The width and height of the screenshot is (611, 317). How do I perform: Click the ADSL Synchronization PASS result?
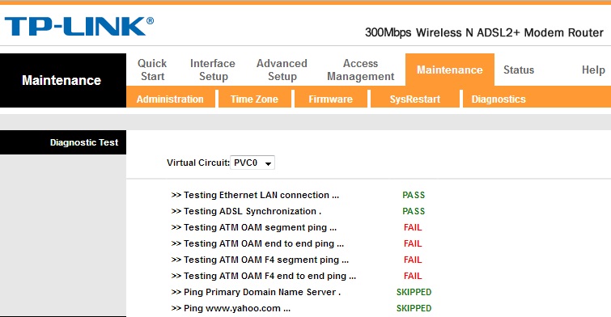(414, 211)
